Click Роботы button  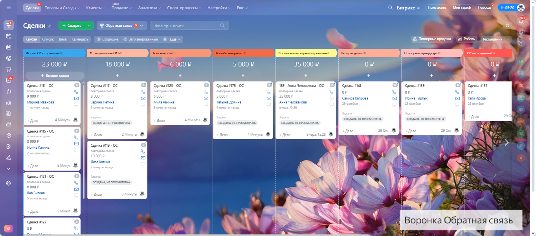pos(467,39)
